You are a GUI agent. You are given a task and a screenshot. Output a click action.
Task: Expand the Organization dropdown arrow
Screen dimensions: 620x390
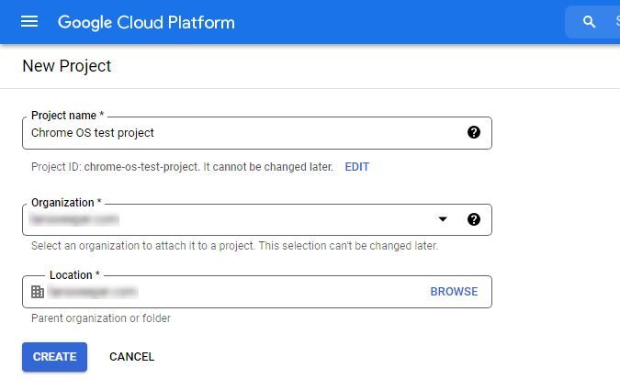click(443, 219)
